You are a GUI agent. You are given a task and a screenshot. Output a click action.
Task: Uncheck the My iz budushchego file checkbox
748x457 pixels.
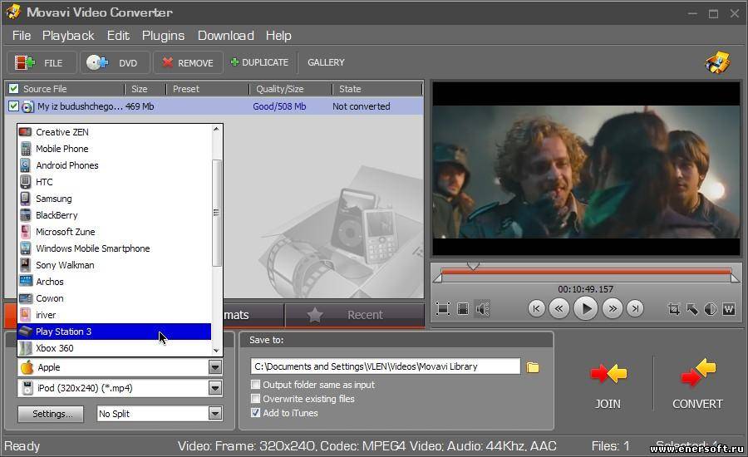coord(13,106)
